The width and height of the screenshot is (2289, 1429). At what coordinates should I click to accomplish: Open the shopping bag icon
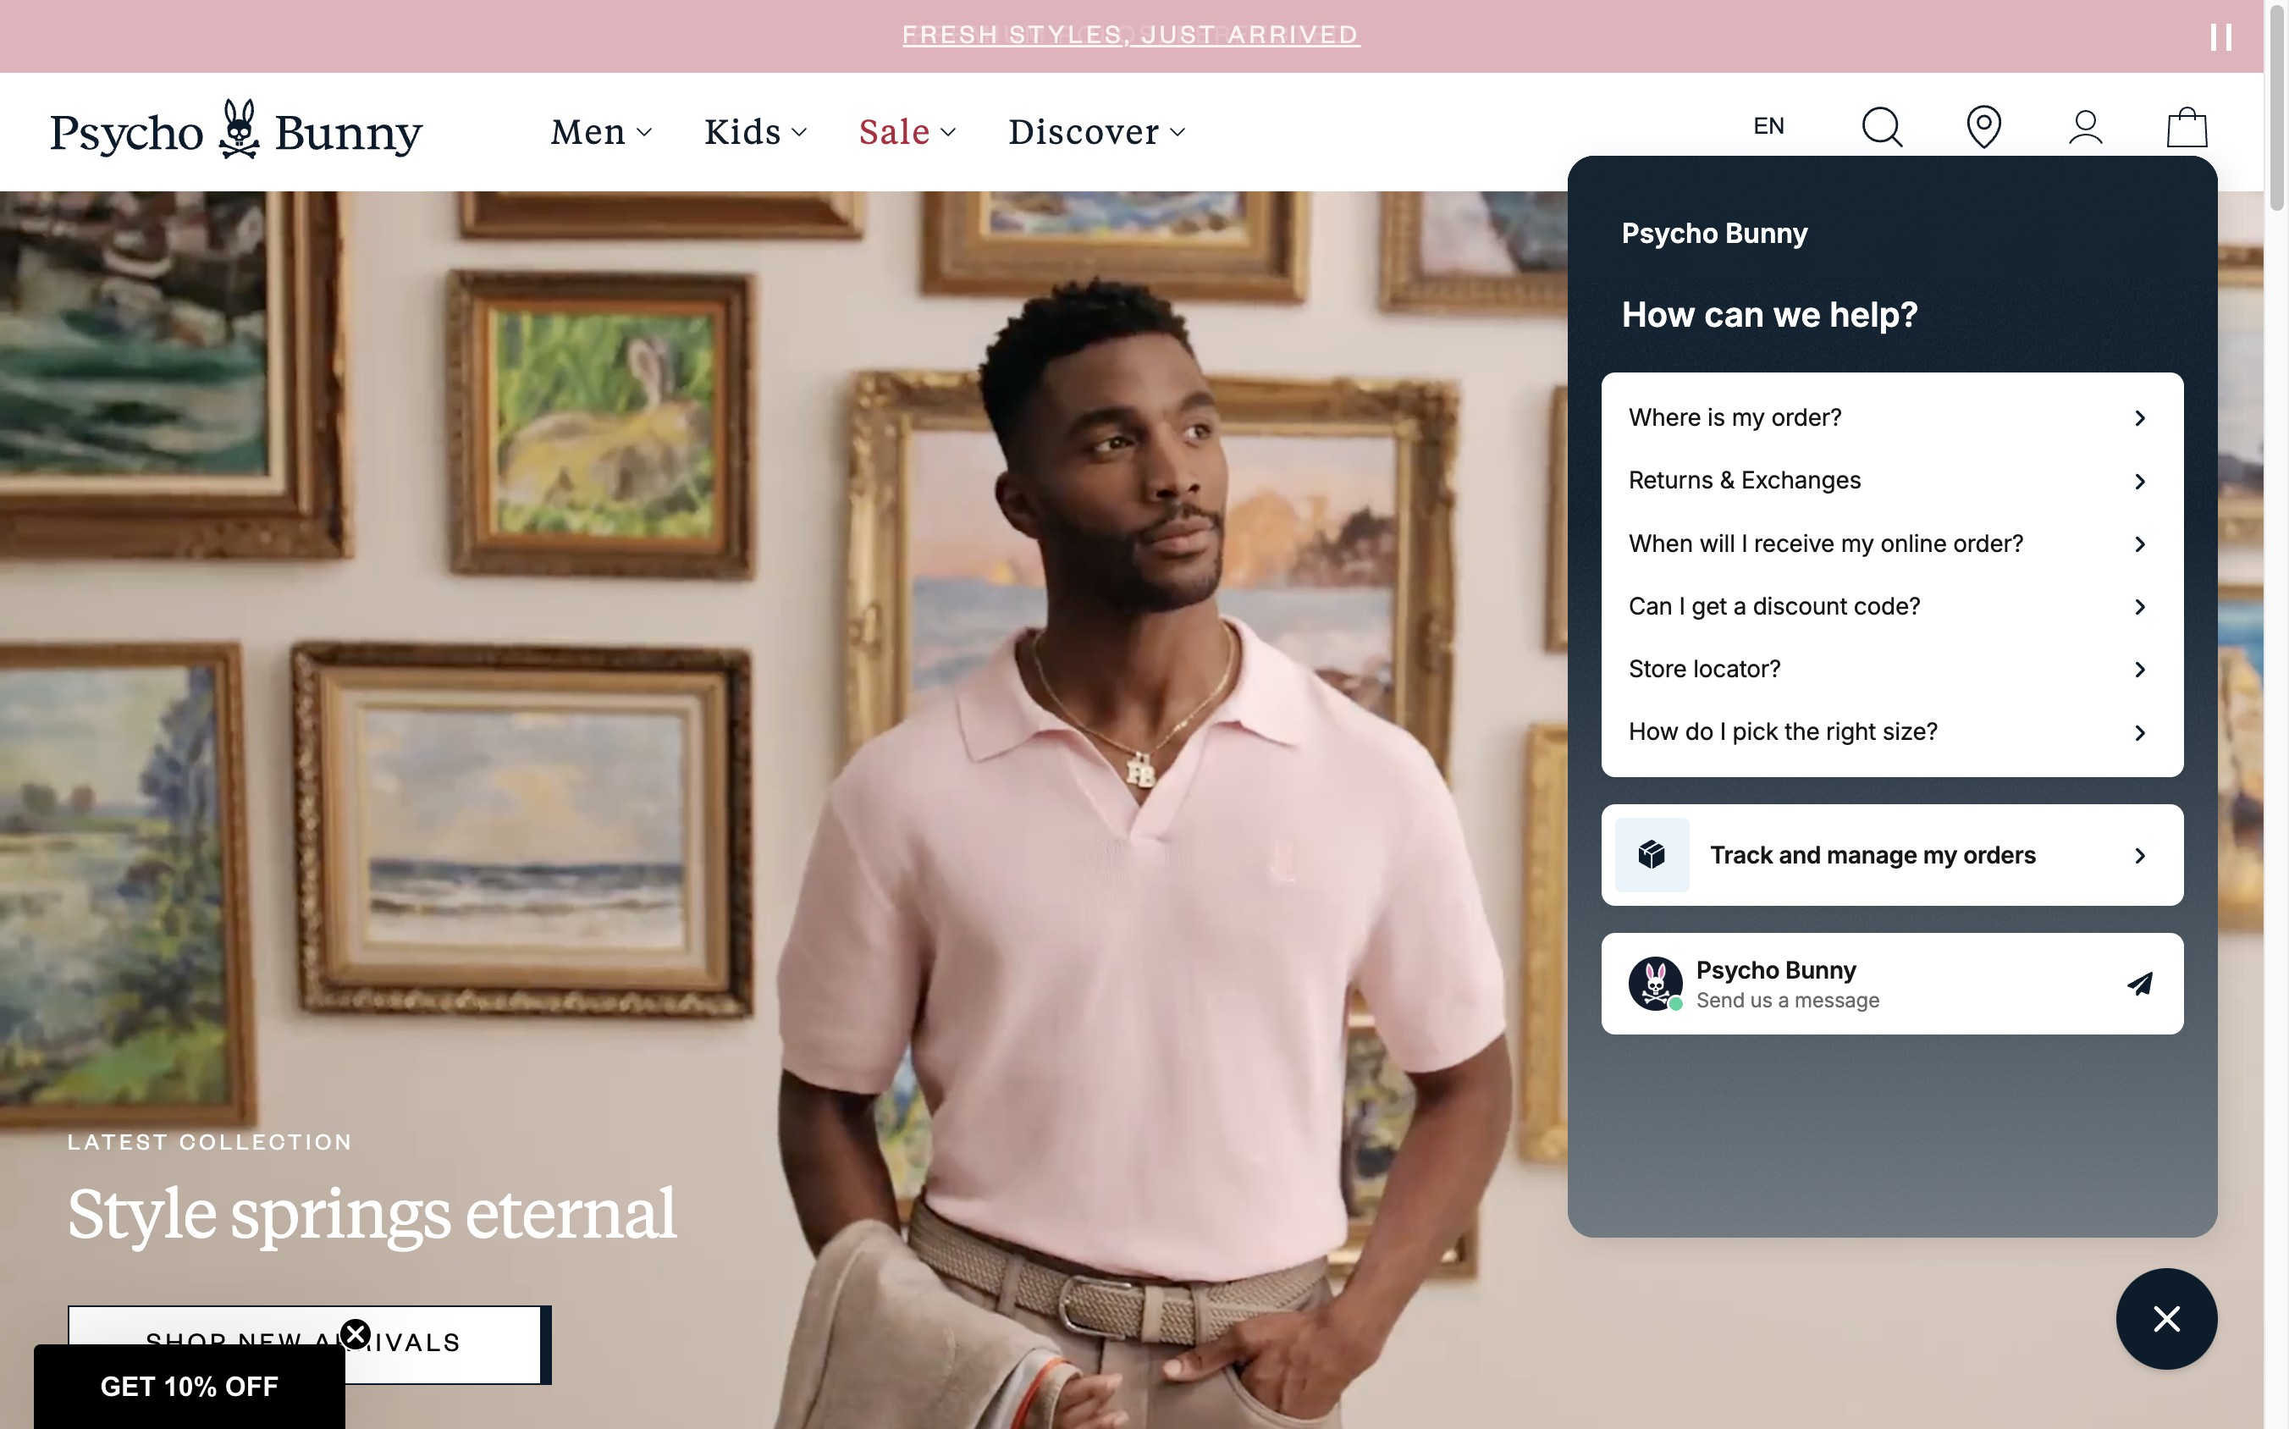pyautogui.click(x=2187, y=127)
